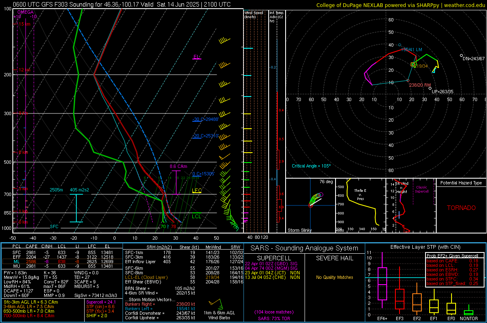Click the No Quality Matches text
This screenshot has height=323, width=487.
click(334, 277)
